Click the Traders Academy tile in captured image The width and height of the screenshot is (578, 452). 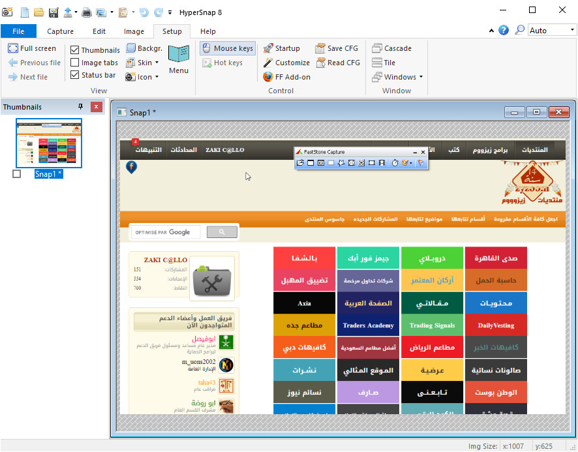click(x=368, y=325)
